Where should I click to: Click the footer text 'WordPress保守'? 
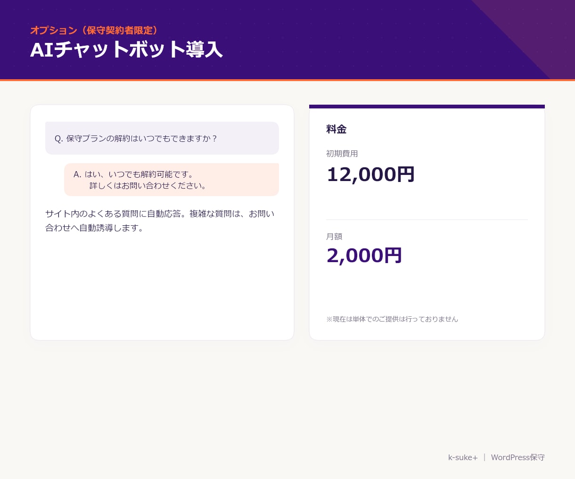517,457
